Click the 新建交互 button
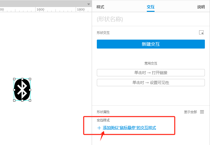 click(151, 44)
